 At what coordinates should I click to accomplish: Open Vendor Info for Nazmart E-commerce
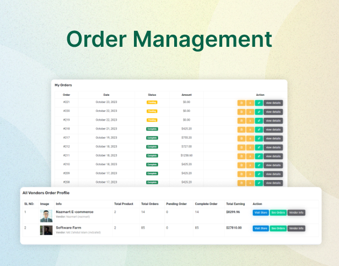(x=297, y=213)
